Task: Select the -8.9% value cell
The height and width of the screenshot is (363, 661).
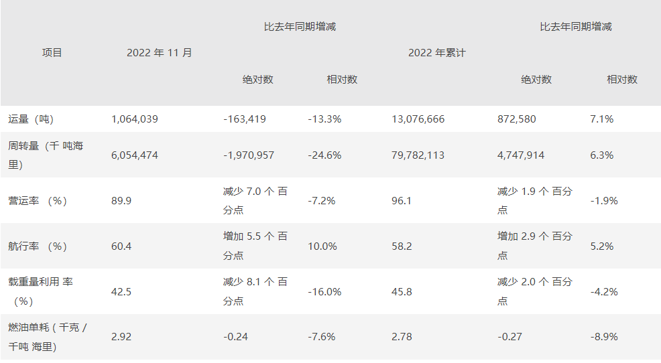Action: pos(601,336)
